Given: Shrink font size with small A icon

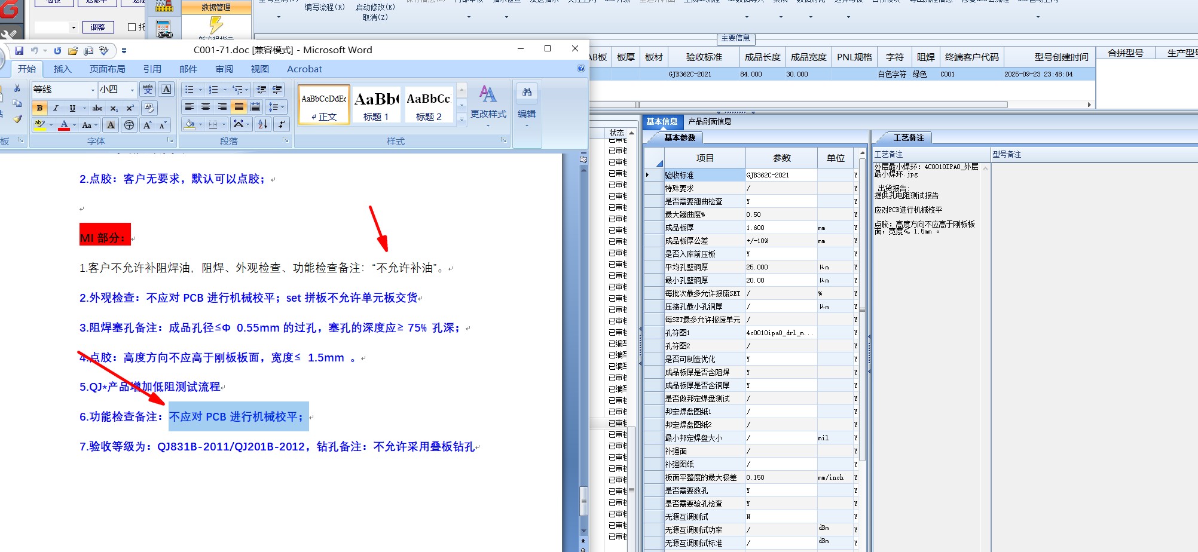Looking at the screenshot, I should click(x=163, y=125).
